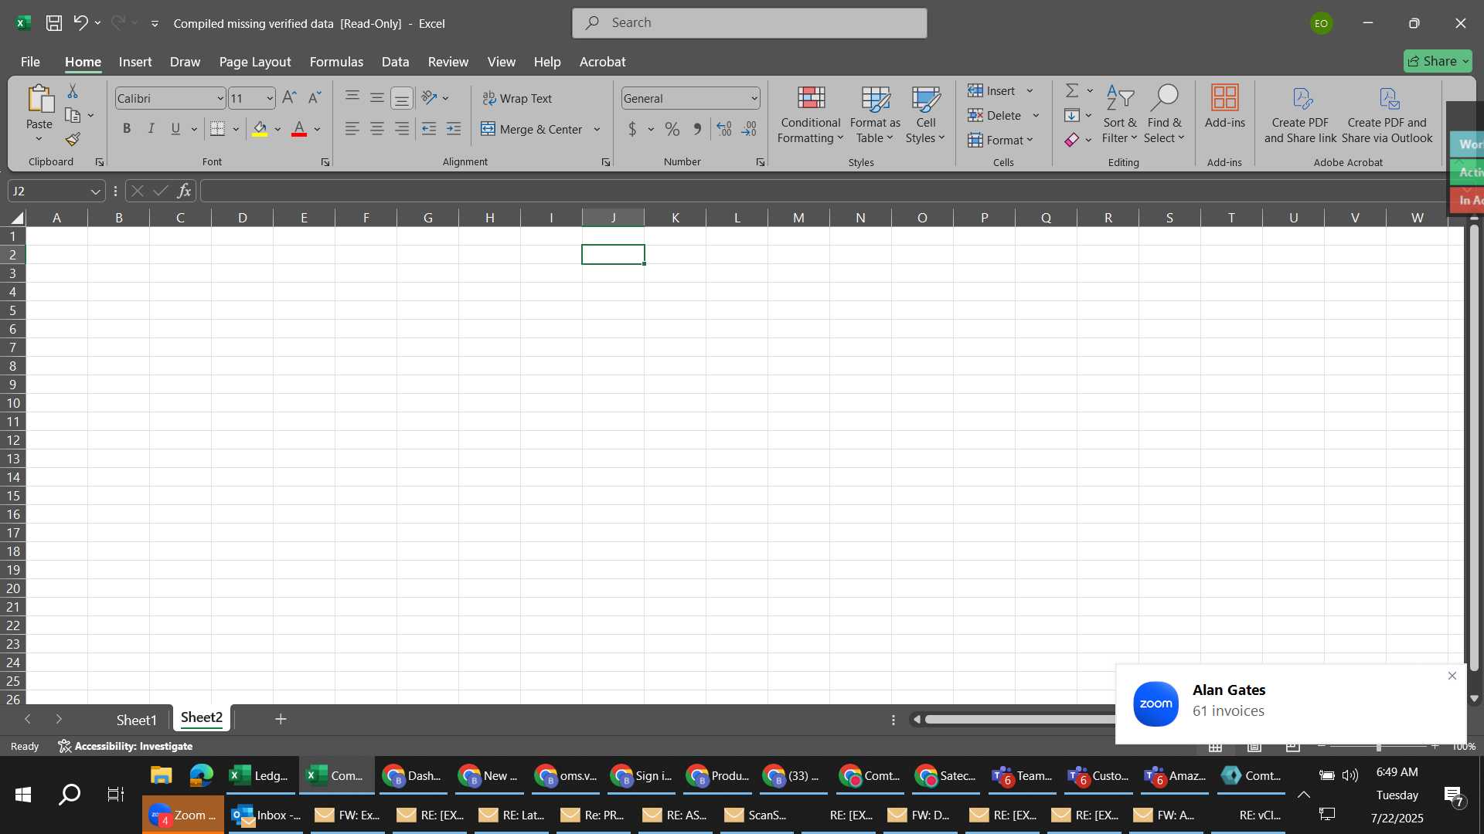
Task: Toggle Top Align in Alignment group
Action: point(352,97)
